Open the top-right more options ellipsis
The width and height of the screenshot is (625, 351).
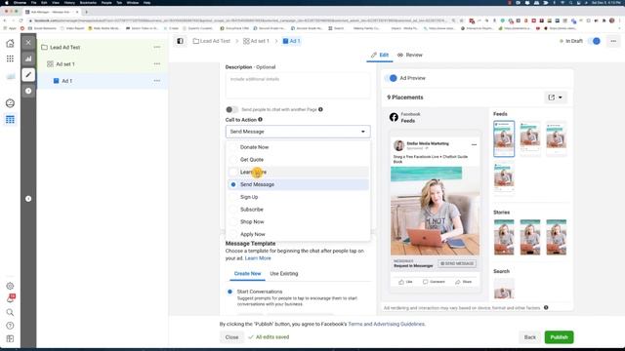613,41
